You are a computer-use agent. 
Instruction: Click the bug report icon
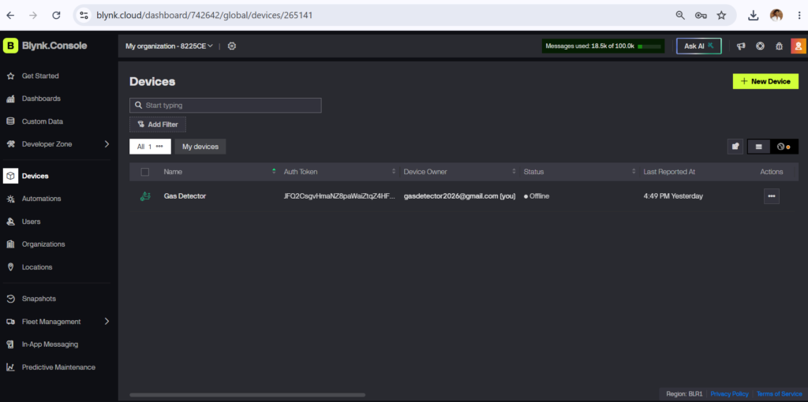tap(779, 46)
